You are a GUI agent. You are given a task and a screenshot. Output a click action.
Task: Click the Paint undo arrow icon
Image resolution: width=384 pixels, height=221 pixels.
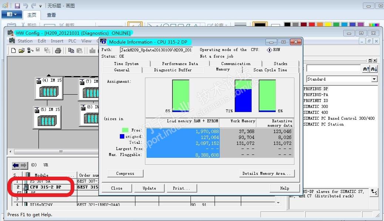tap(26, 6)
